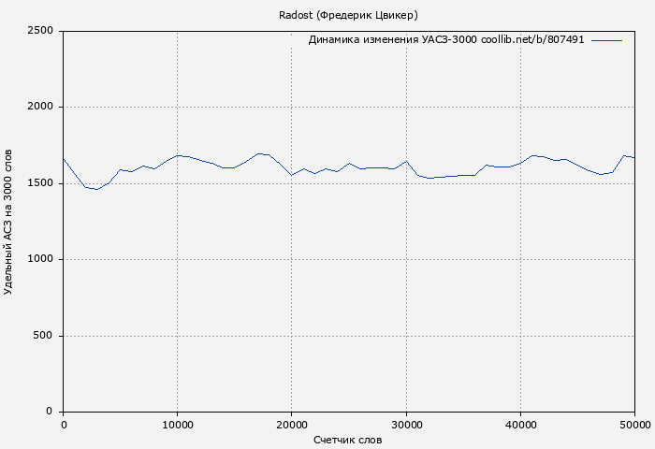Select the 1000 tick label on Y-axis
Image resolution: width=655 pixels, height=449 pixels.
[x=41, y=260]
